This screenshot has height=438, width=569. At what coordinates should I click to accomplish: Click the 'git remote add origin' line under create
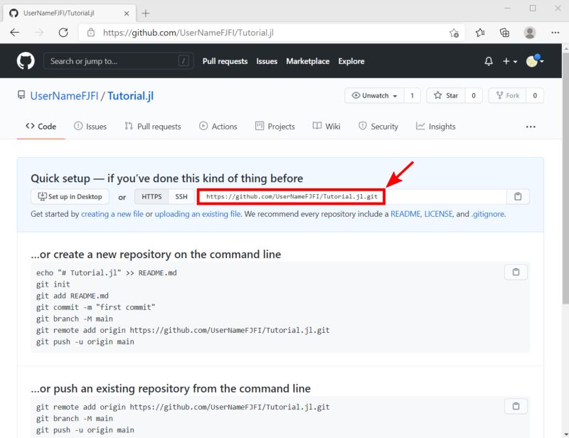click(183, 330)
